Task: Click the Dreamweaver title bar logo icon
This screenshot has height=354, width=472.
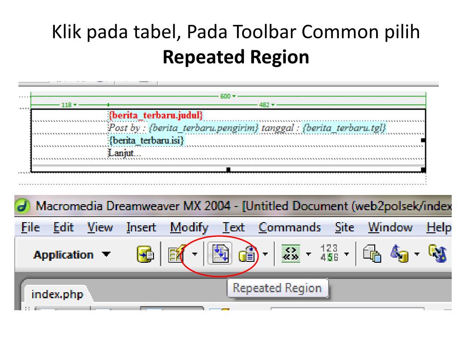Action: tap(23, 206)
